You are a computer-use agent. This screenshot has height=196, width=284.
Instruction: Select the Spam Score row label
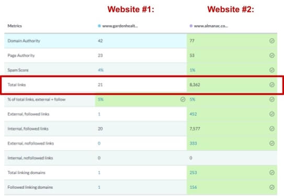(x=18, y=70)
